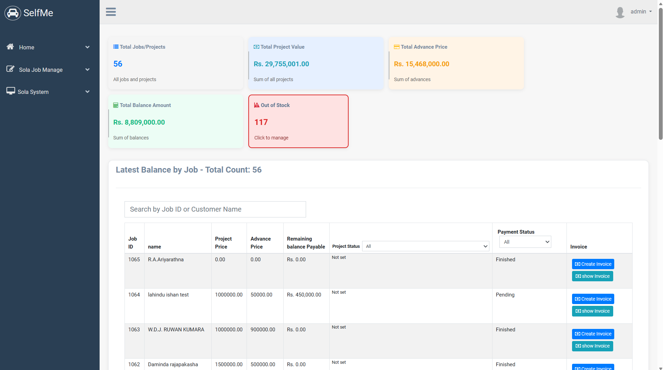This screenshot has width=663, height=370.
Task: Click the Total Advance Price card icon
Action: tap(397, 47)
